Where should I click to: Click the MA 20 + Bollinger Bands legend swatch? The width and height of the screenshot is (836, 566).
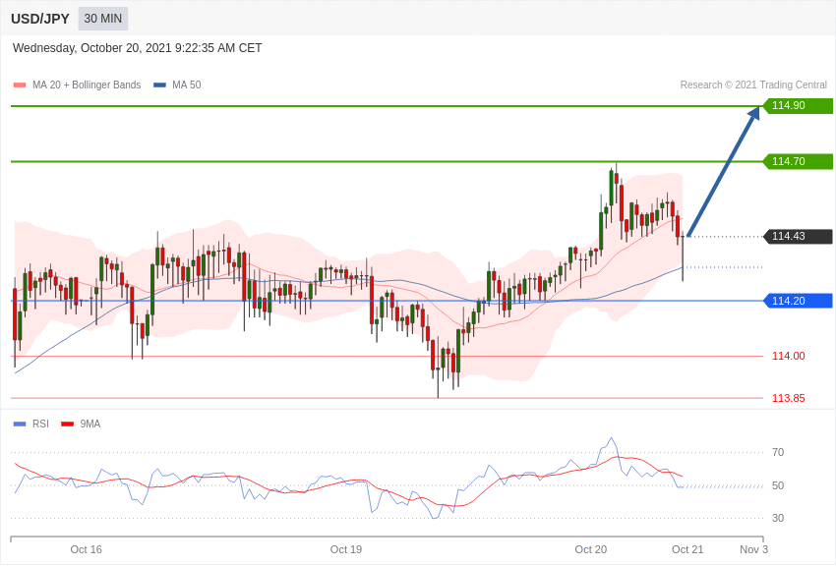(20, 85)
